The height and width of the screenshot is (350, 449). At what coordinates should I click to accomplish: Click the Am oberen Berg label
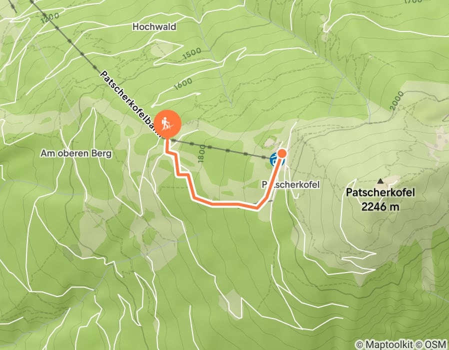tap(76, 153)
